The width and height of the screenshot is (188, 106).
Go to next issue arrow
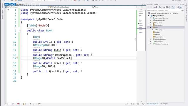point(34,104)
